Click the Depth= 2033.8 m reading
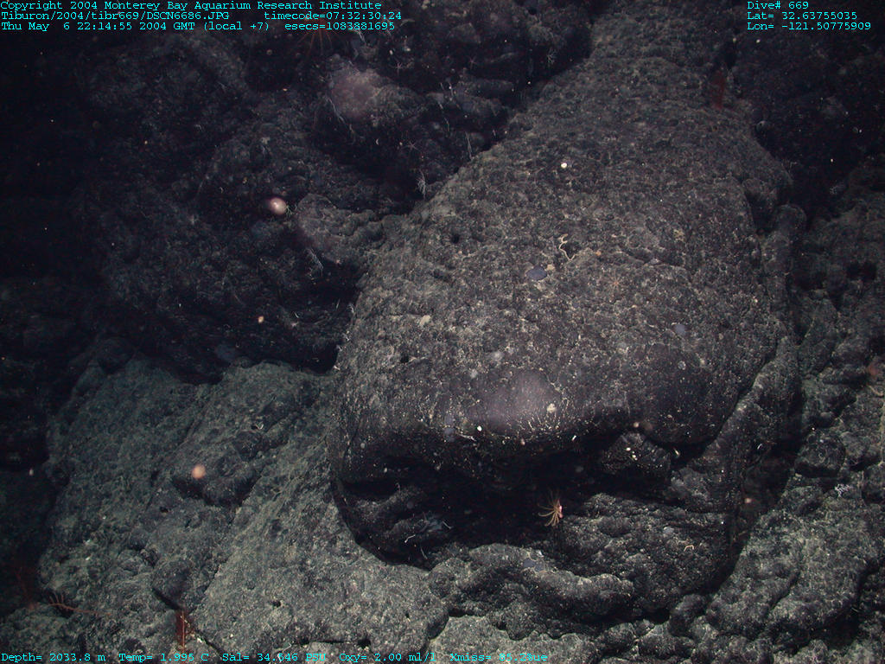This screenshot has width=885, height=664. point(53,658)
